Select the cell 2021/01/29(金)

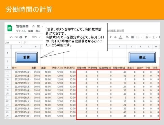pos(21,112)
